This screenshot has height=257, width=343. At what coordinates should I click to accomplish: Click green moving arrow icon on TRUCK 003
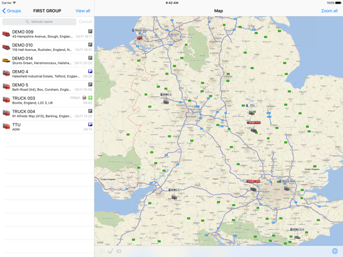click(90, 97)
